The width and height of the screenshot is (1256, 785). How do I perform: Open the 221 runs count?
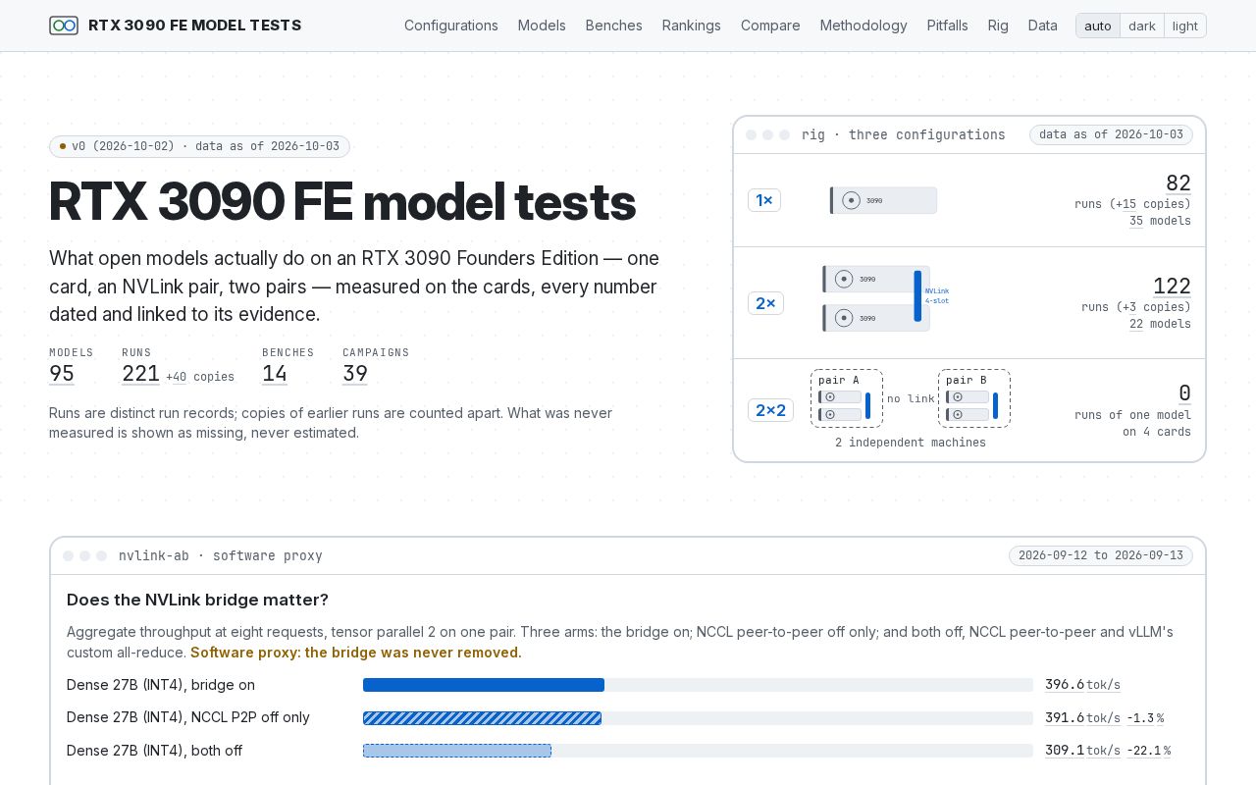click(x=140, y=374)
